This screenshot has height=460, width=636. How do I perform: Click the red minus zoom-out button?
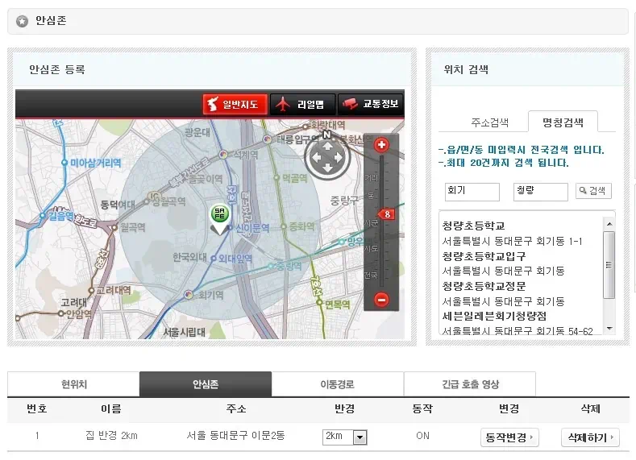(381, 300)
